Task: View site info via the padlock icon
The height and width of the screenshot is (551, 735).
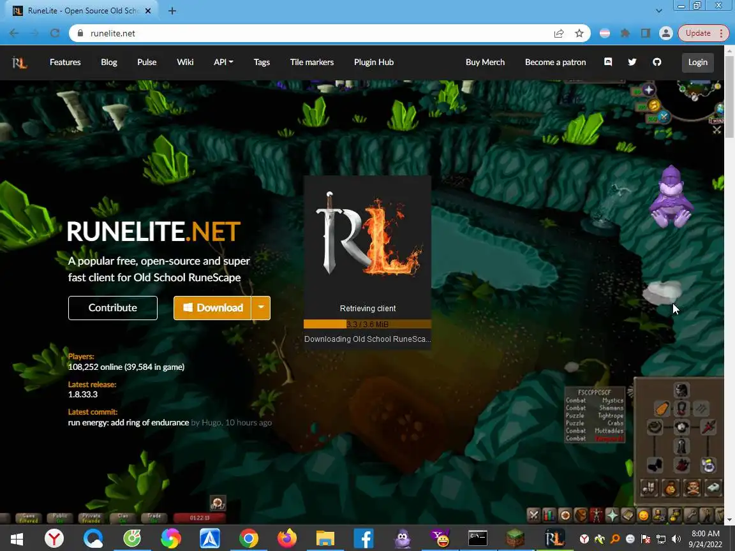Action: pyautogui.click(x=80, y=33)
